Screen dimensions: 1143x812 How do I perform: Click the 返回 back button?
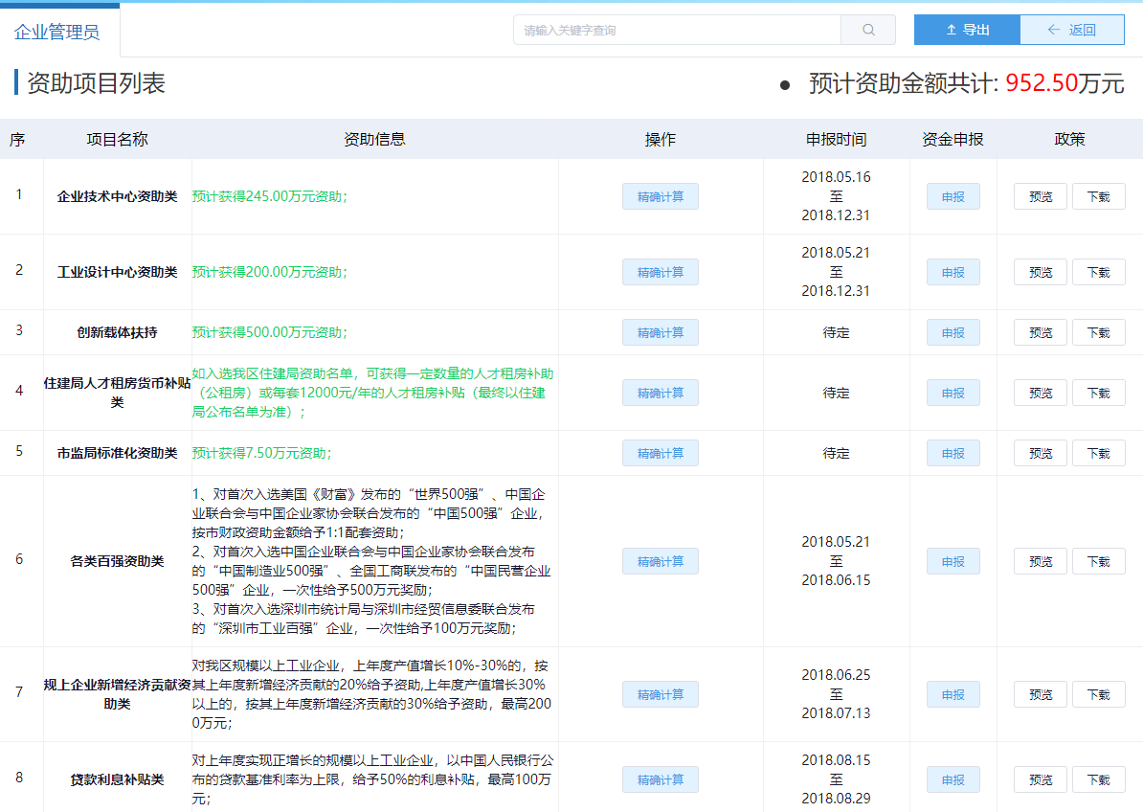pos(1072,30)
